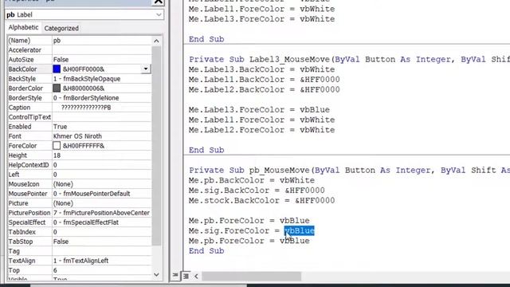
Task: Select the Picture property row
Action: coord(80,203)
